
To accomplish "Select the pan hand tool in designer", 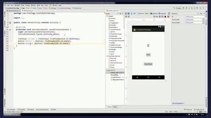I will pos(165,17).
